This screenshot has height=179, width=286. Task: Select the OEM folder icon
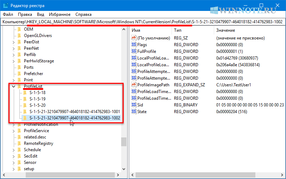[x=19, y=29]
